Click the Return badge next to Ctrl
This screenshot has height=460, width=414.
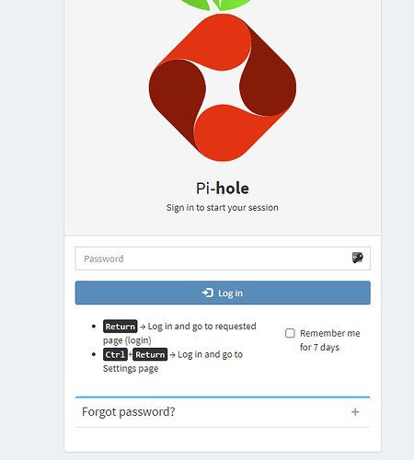[x=150, y=354]
